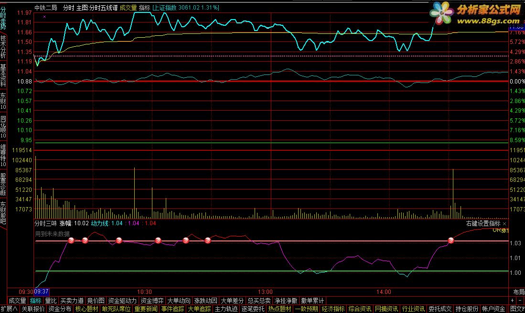This screenshot has height=313, width=525.
Task: Show the 资金博弈 tab
Action: 152,300
